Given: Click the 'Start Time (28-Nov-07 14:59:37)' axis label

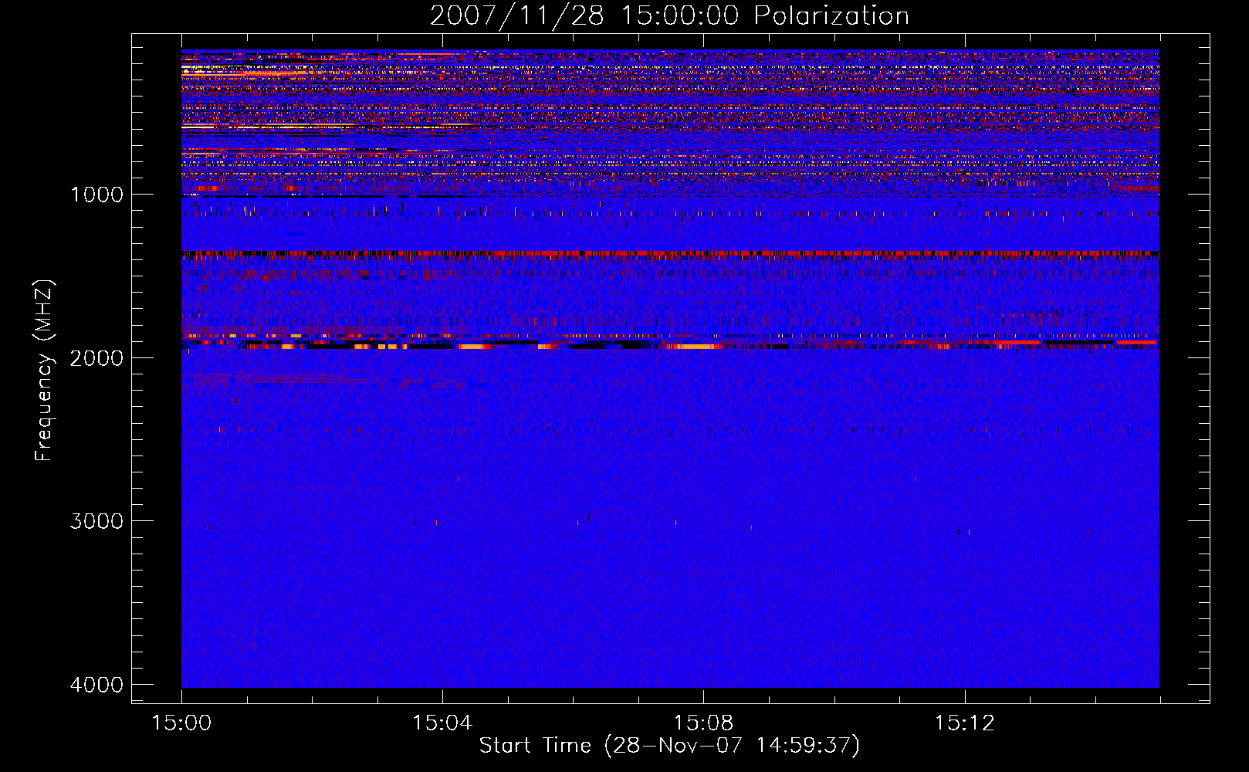Looking at the screenshot, I should tap(669, 746).
